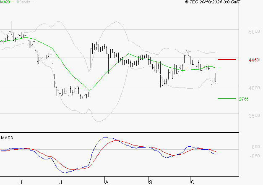Click the A month marker
The height and width of the screenshot is (185, 263).
tap(107, 182)
